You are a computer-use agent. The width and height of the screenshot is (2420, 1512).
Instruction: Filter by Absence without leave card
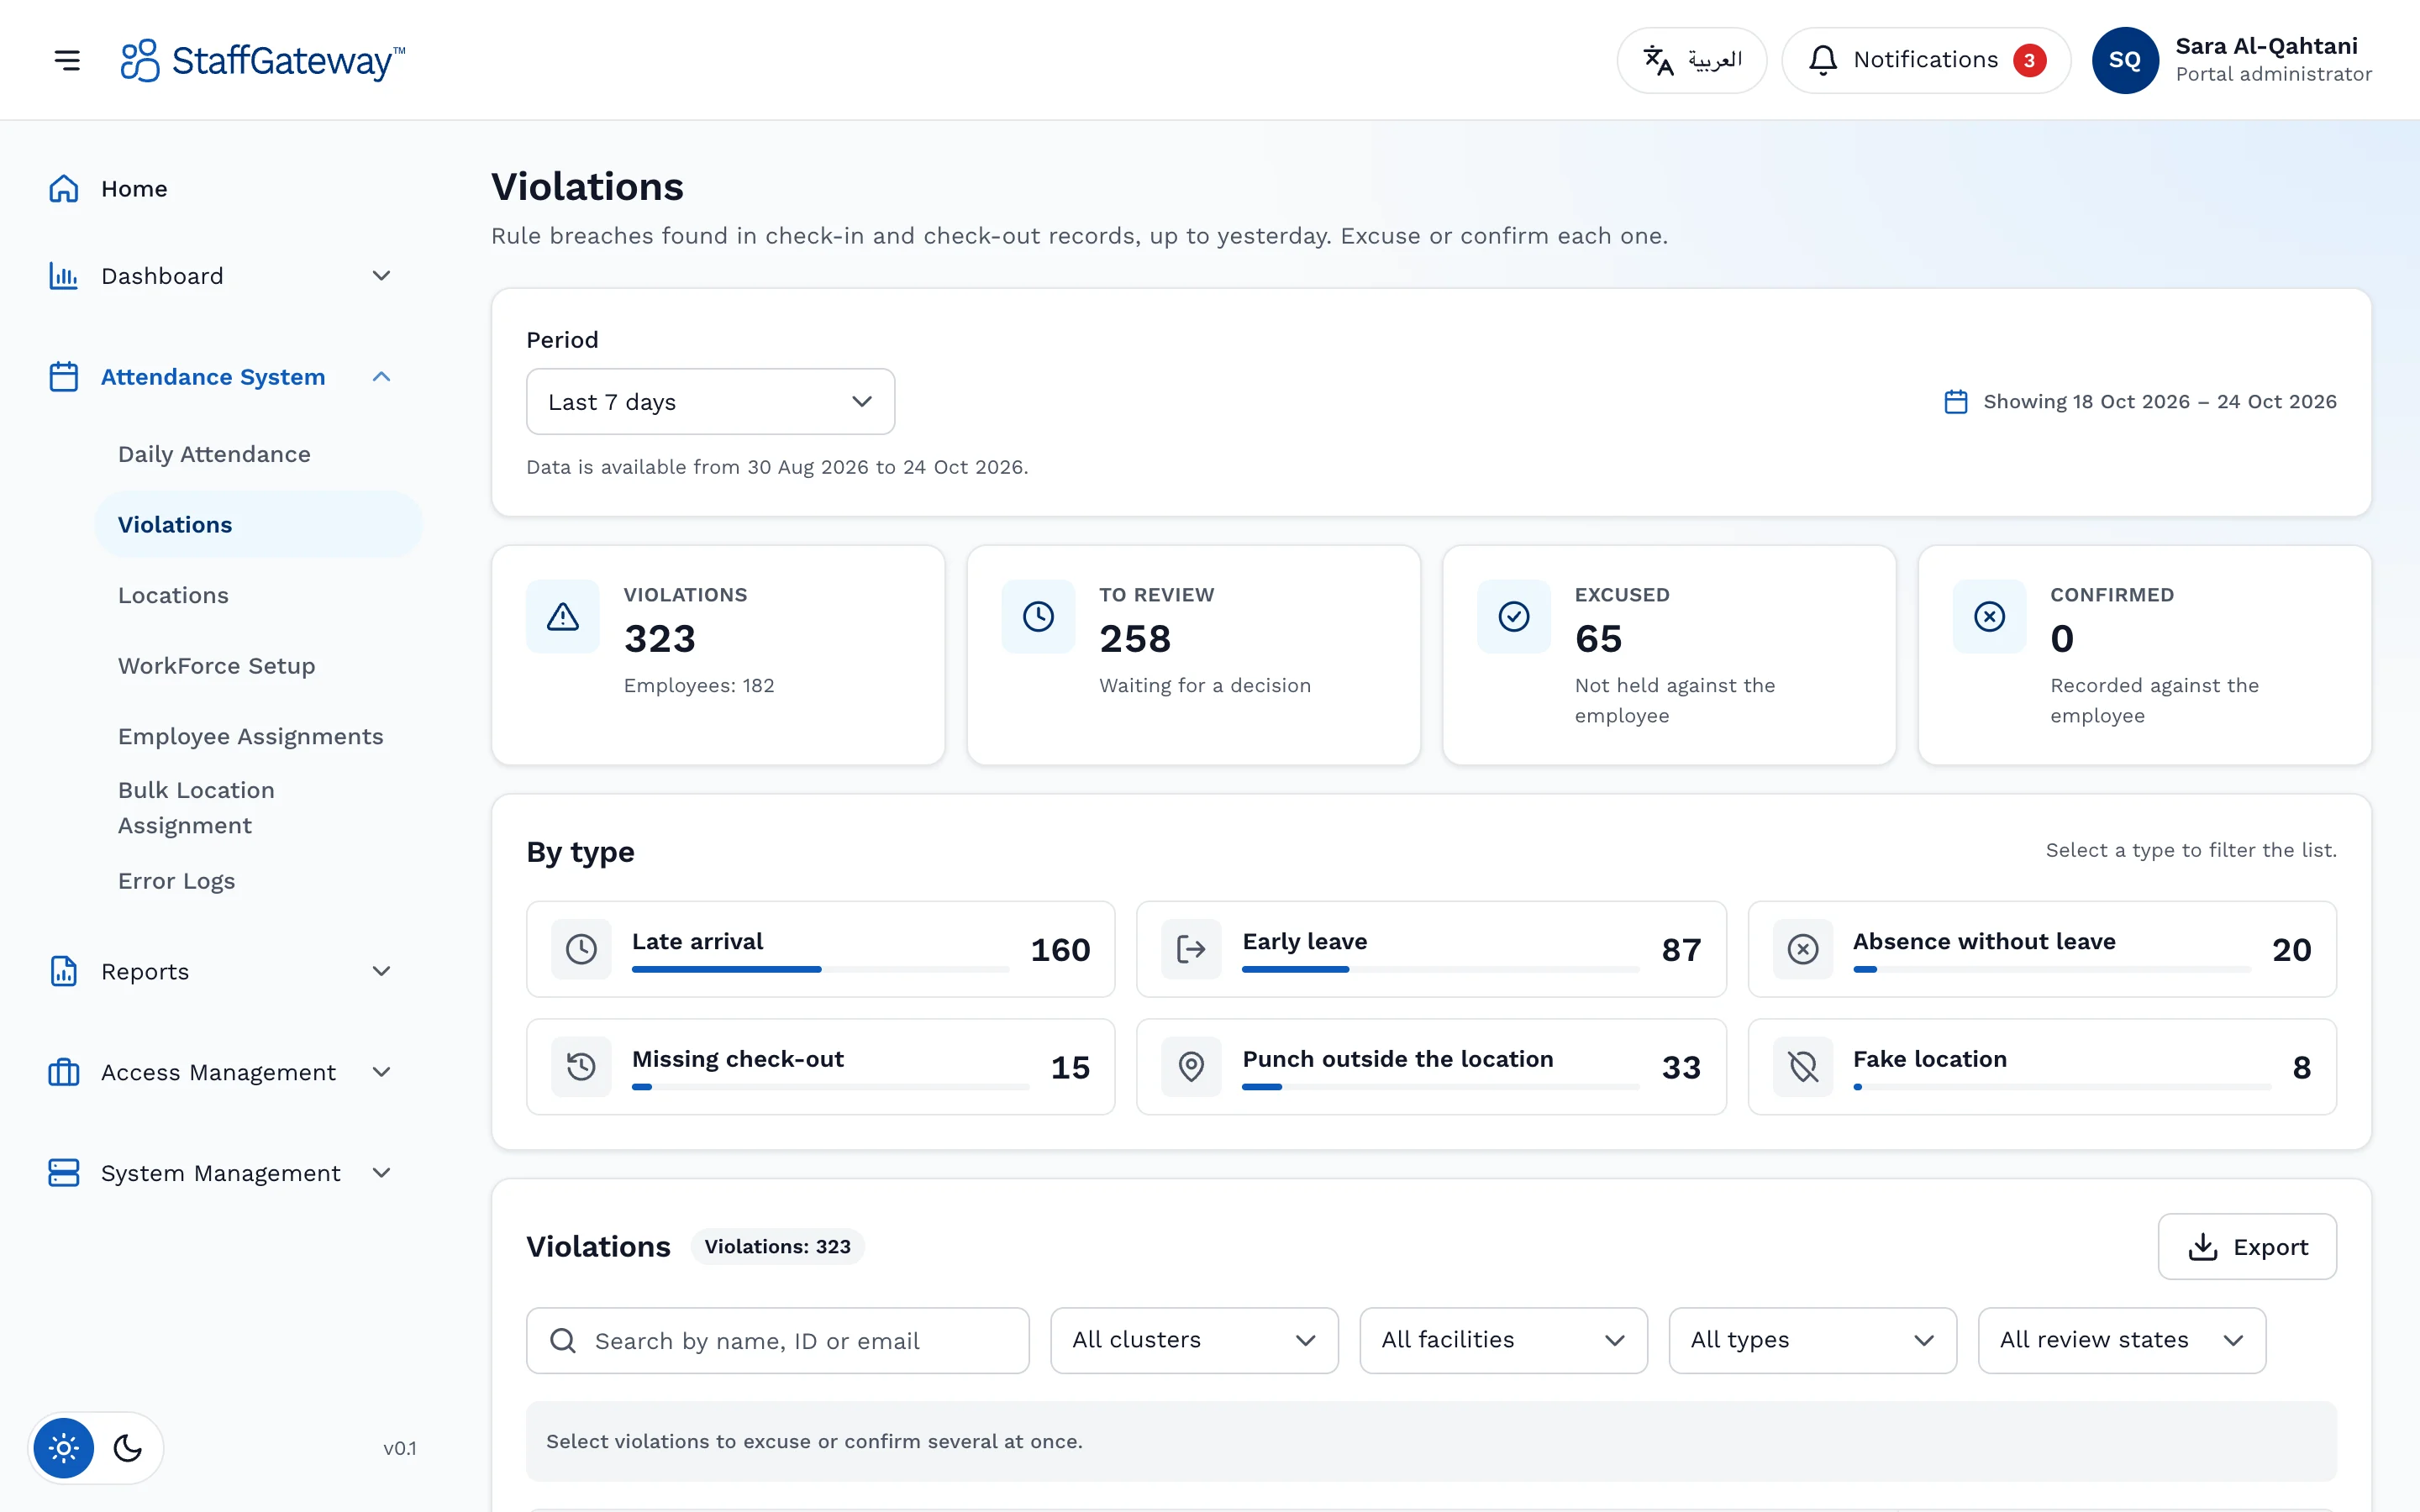tap(2042, 949)
